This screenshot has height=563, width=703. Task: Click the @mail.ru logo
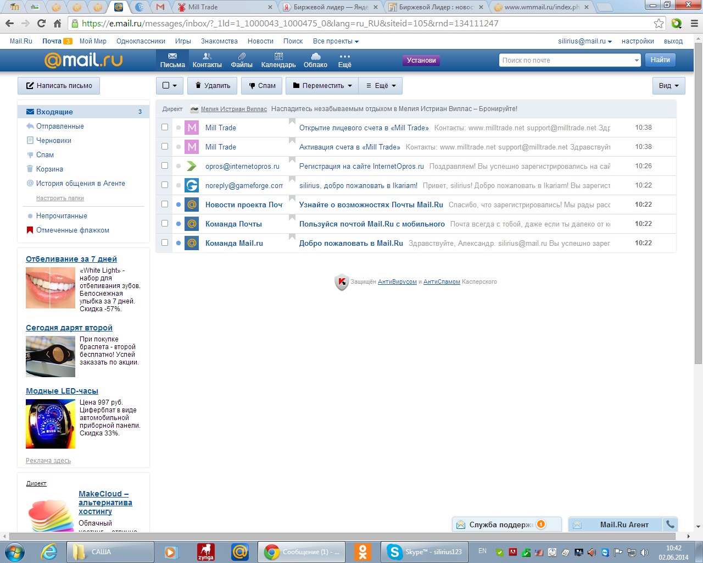(83, 60)
